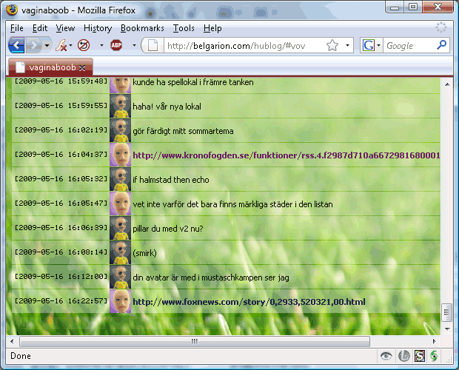Click the grey round status bar icon
This screenshot has width=459, height=370.
tap(404, 356)
